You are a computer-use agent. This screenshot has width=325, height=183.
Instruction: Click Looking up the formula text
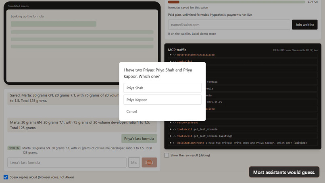point(27,16)
